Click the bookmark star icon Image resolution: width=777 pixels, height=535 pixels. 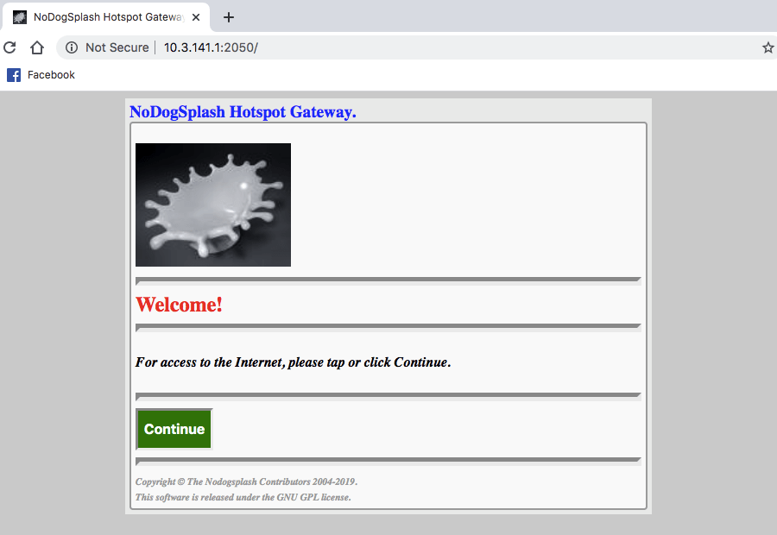(768, 47)
